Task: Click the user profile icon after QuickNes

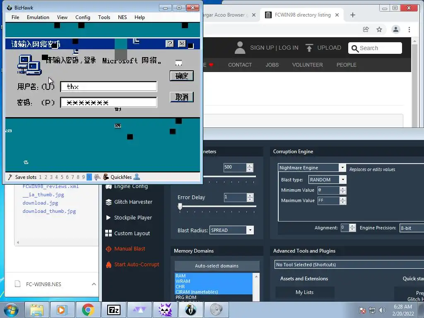Action: tap(137, 177)
